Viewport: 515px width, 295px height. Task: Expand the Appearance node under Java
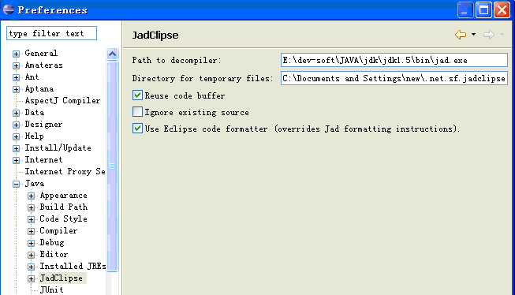pyautogui.click(x=31, y=196)
